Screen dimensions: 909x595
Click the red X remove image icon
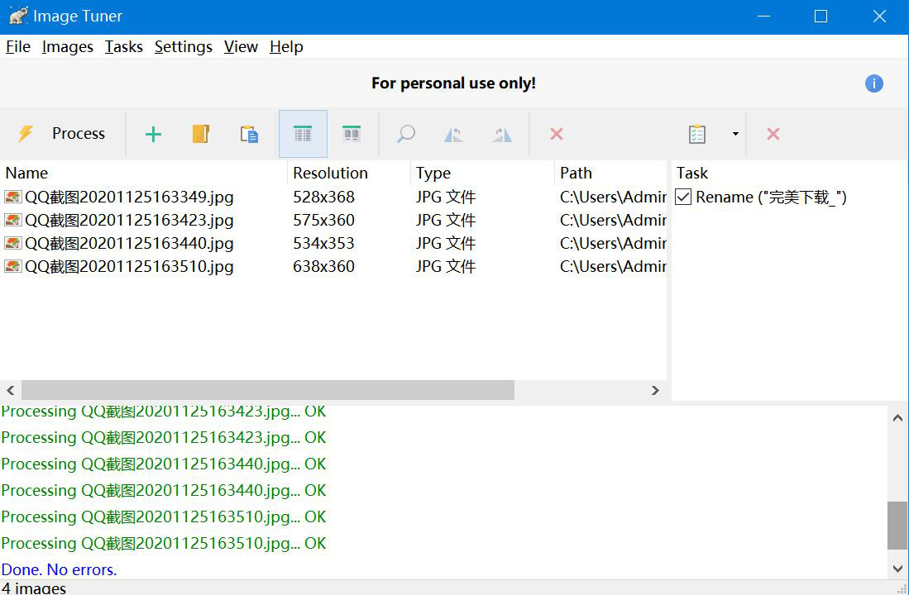[x=557, y=134]
